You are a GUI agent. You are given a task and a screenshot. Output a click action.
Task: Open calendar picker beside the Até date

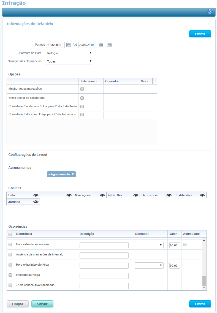[101, 45]
